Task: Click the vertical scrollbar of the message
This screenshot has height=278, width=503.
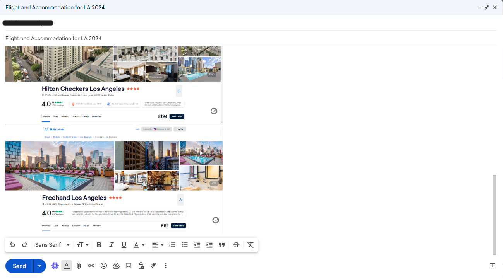Action: click(494, 215)
